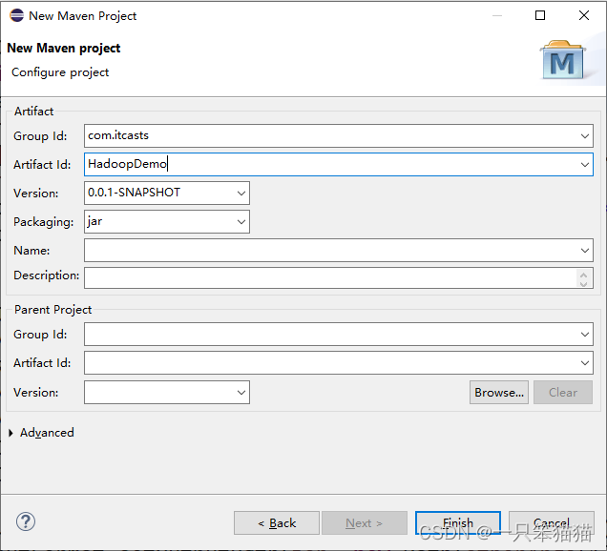This screenshot has height=551, width=607.
Task: Click Description field scroll down arrow
Action: coord(585,282)
